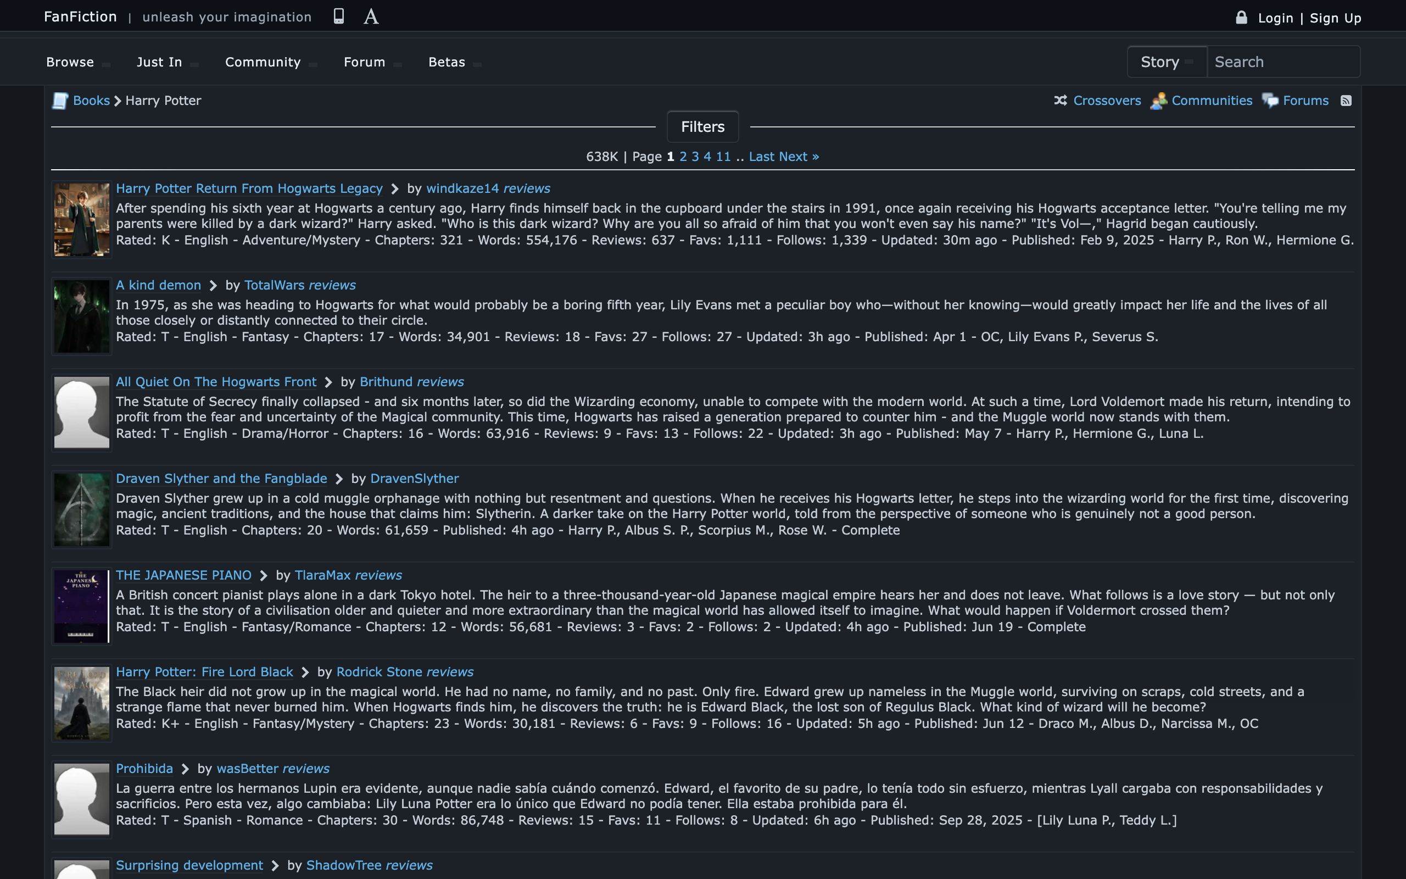Click chevron after All Quiet On The Hogwarts Front

click(x=329, y=382)
